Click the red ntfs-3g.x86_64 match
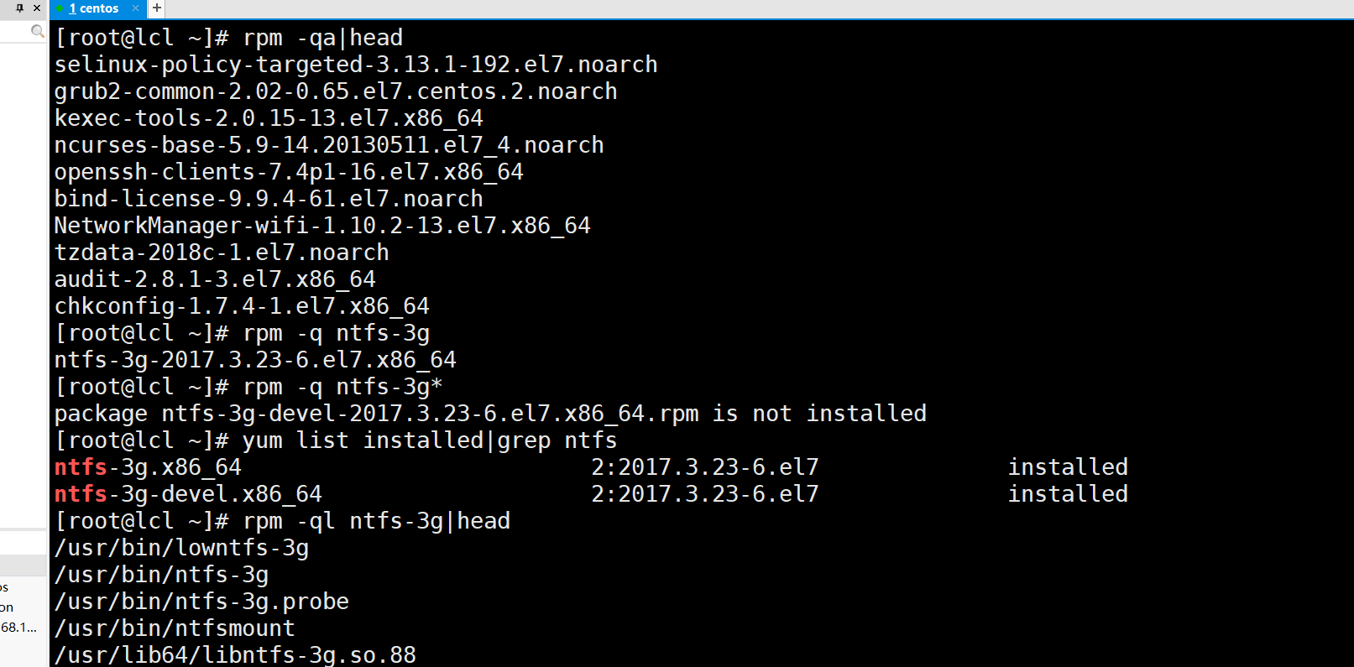 (x=148, y=467)
